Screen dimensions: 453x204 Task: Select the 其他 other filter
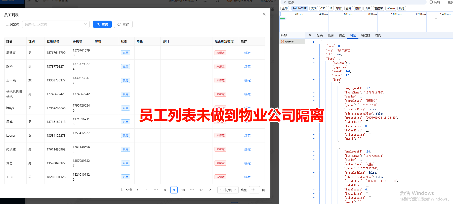[x=402, y=8]
